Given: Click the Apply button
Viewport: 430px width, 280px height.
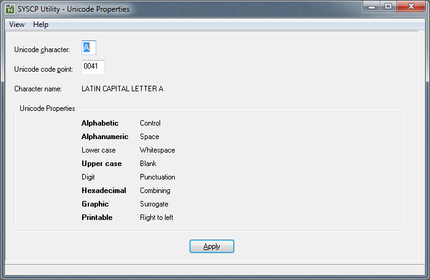Looking at the screenshot, I should (212, 246).
